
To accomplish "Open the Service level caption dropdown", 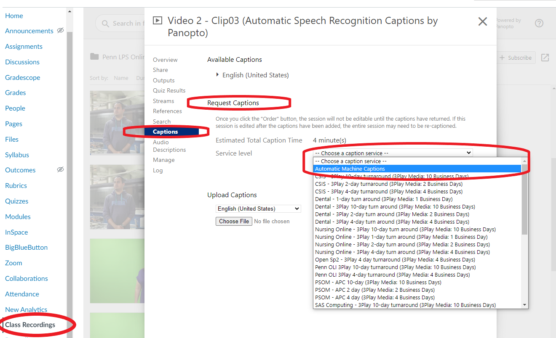I will tap(393, 153).
